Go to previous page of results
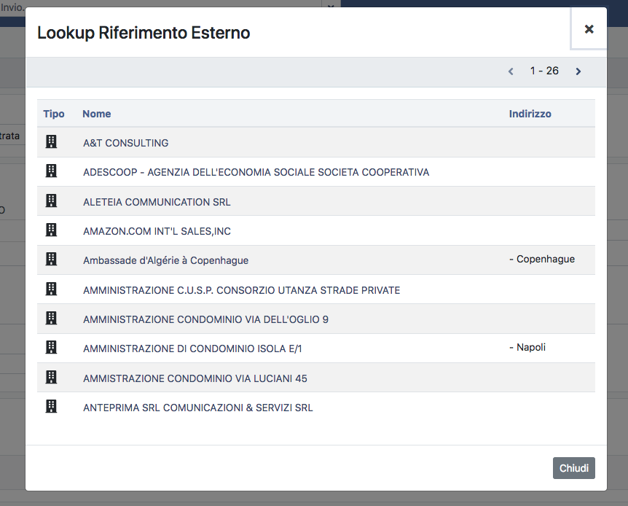The height and width of the screenshot is (506, 628). [511, 71]
